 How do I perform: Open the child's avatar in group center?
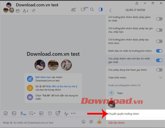tap(67, 65)
